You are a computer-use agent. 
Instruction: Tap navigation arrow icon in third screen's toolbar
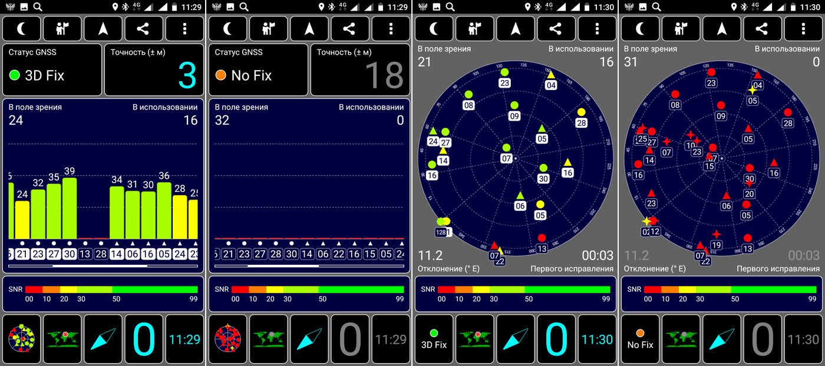tap(516, 28)
